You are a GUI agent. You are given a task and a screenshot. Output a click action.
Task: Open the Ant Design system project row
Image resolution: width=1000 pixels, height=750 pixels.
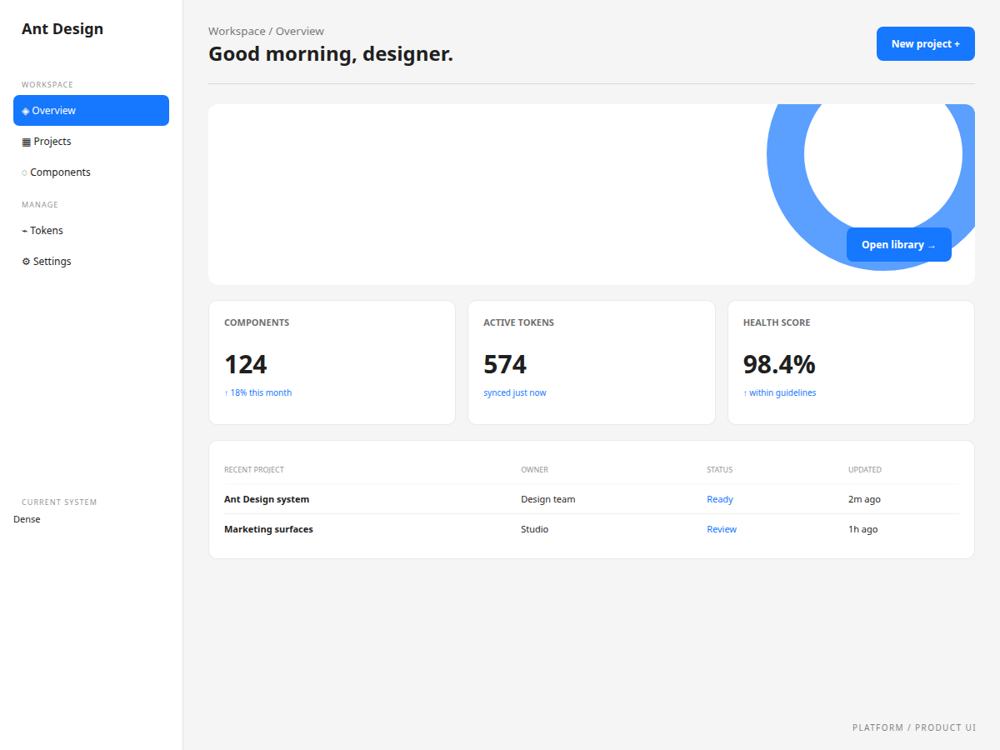coord(592,499)
